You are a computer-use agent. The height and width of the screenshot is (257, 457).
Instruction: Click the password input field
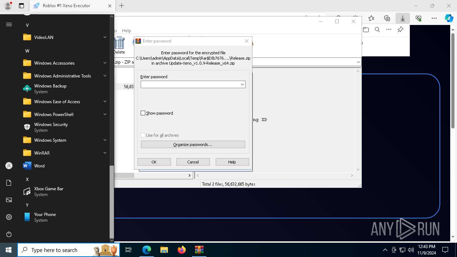[x=190, y=85]
